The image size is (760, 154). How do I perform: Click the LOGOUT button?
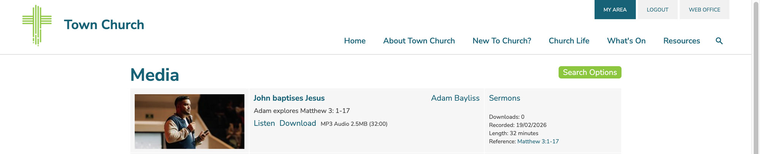(x=657, y=9)
